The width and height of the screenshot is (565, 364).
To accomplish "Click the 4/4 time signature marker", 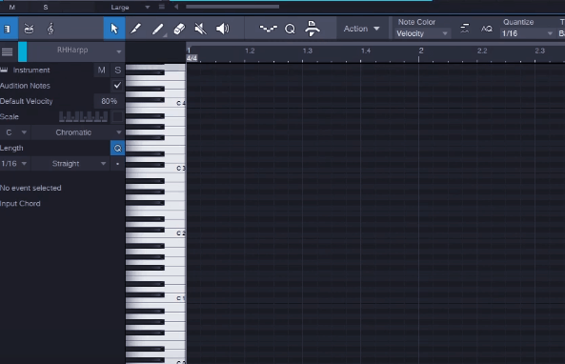I will pyautogui.click(x=192, y=58).
